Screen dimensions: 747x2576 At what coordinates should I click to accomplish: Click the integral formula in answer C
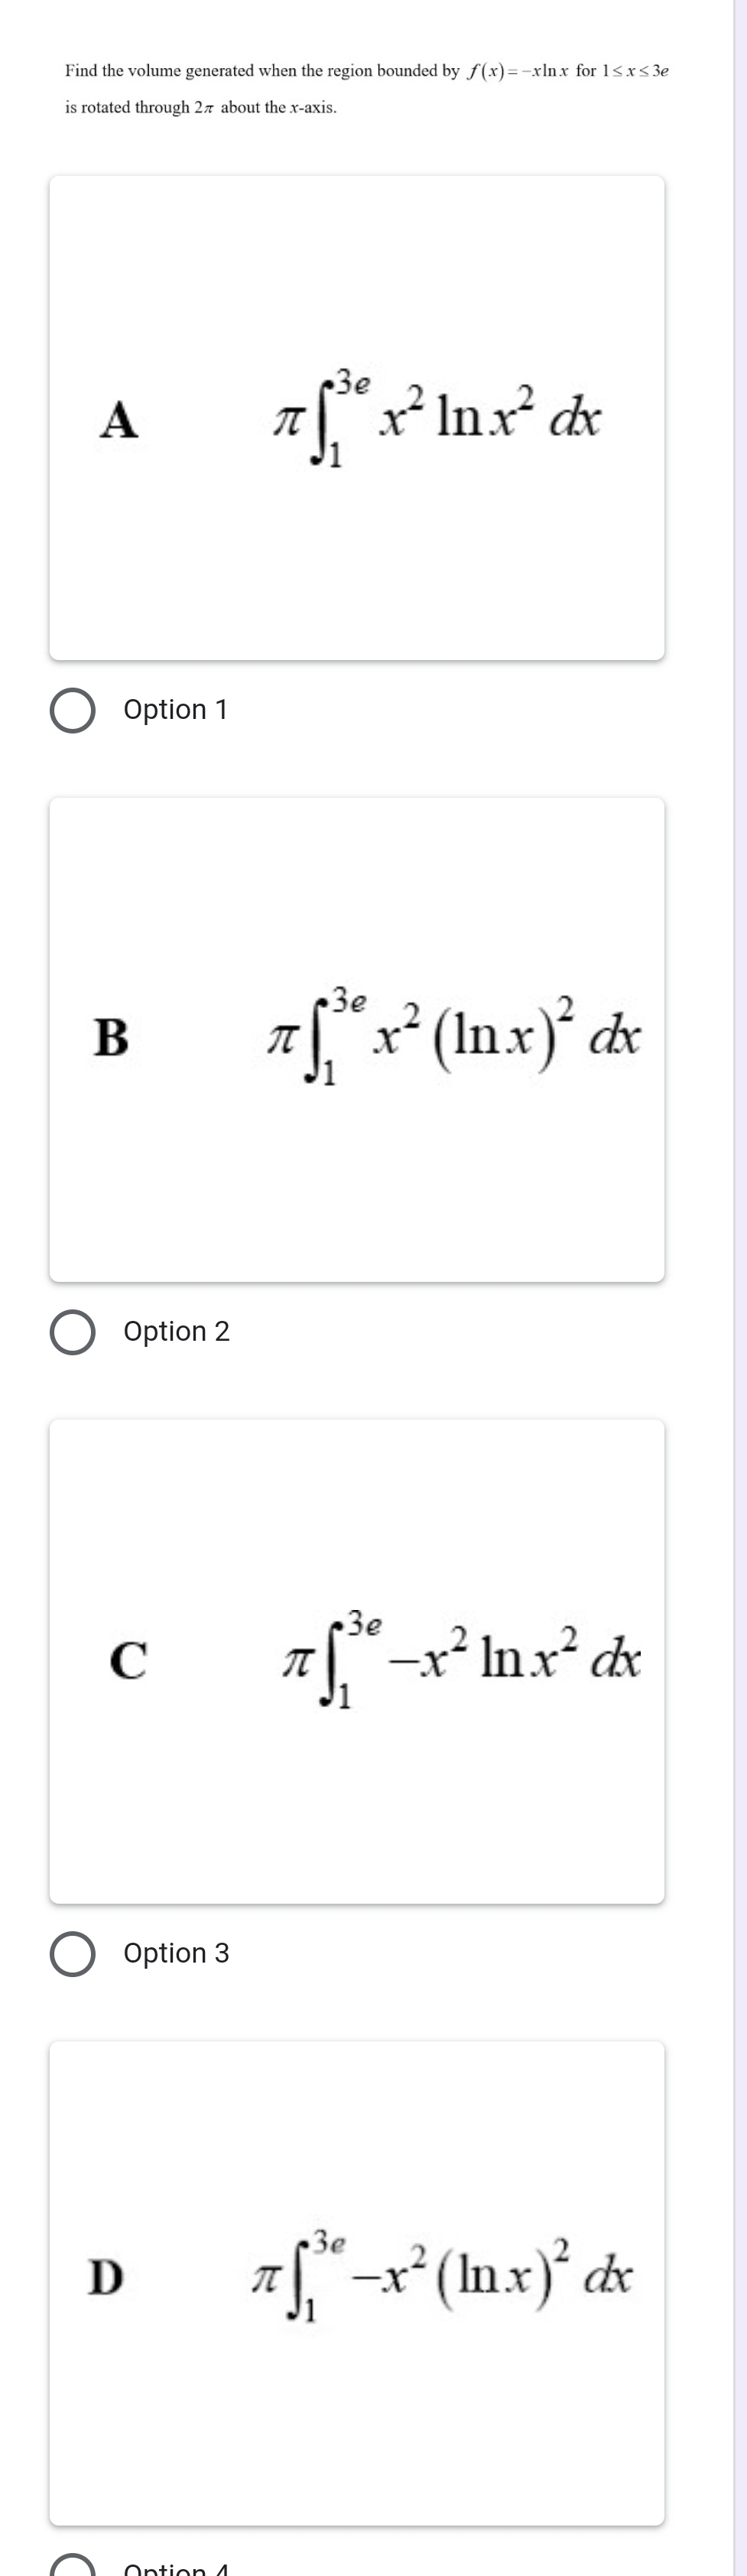460,1660
